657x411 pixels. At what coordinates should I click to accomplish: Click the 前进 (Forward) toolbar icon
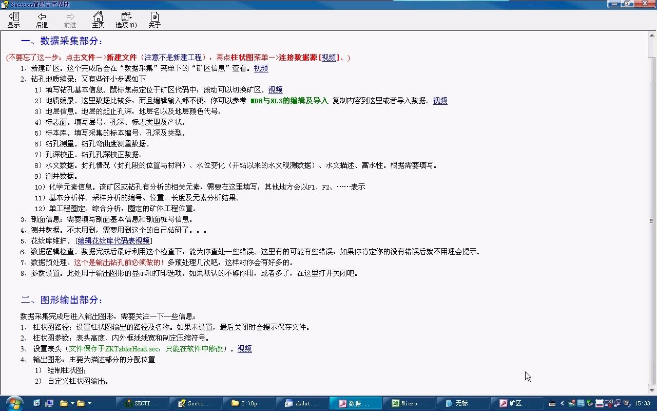pyautogui.click(x=70, y=20)
